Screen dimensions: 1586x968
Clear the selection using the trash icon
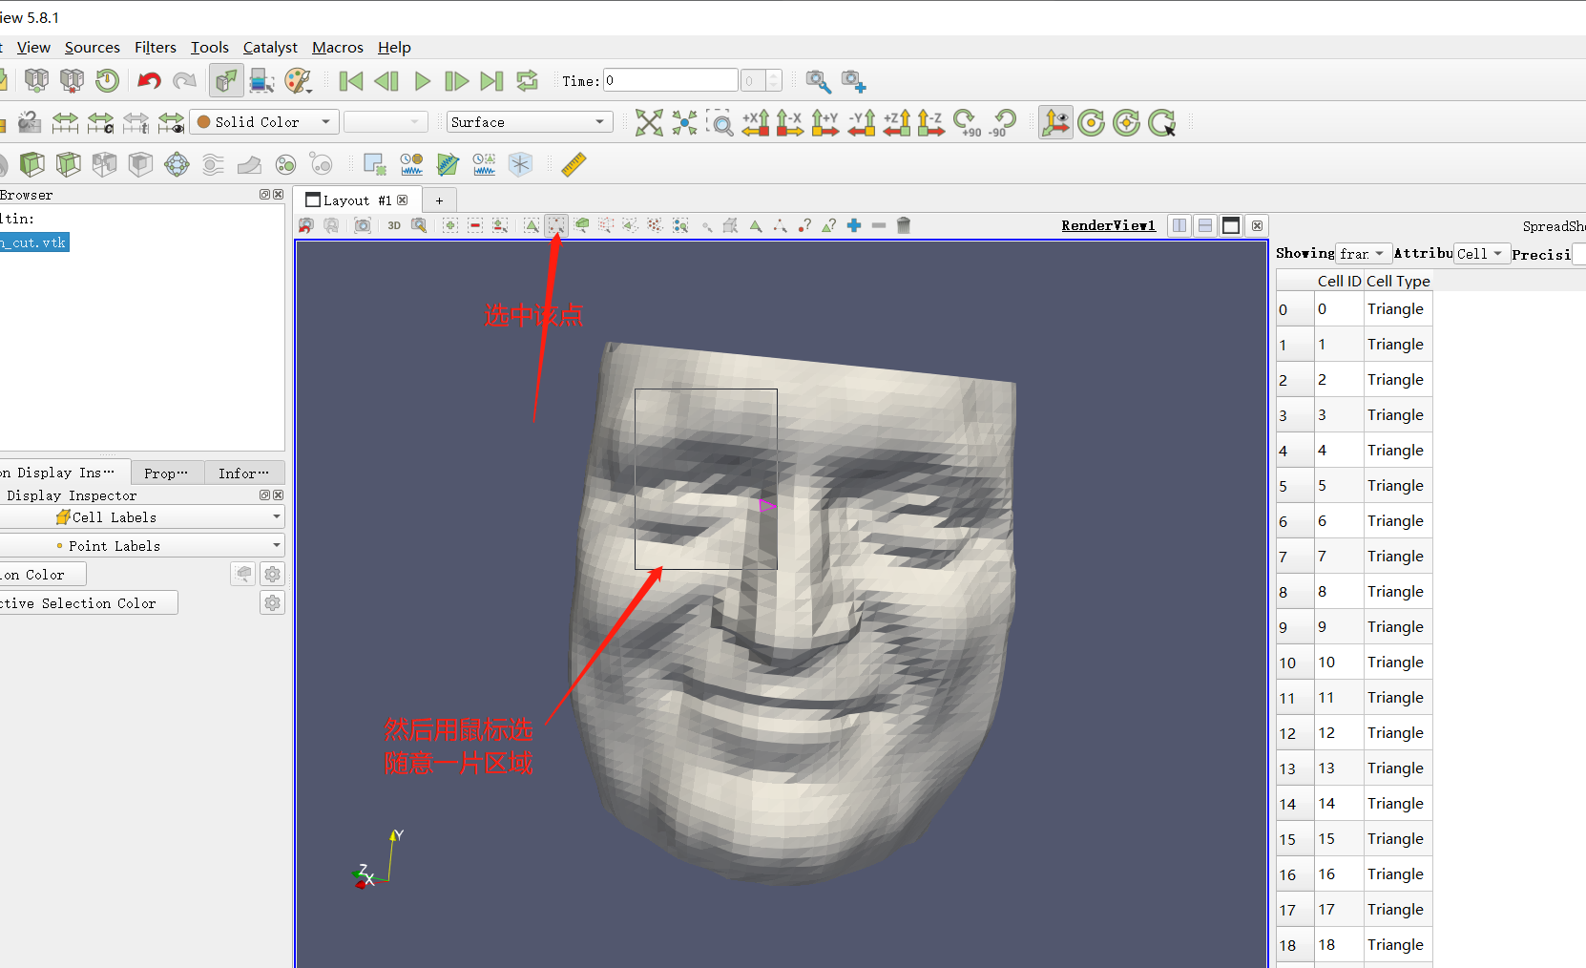tap(903, 225)
